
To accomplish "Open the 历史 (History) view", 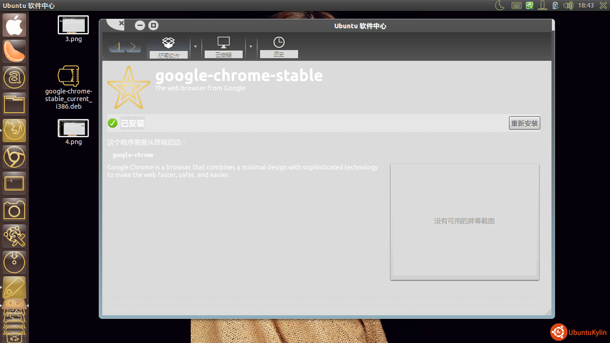I will click(279, 48).
